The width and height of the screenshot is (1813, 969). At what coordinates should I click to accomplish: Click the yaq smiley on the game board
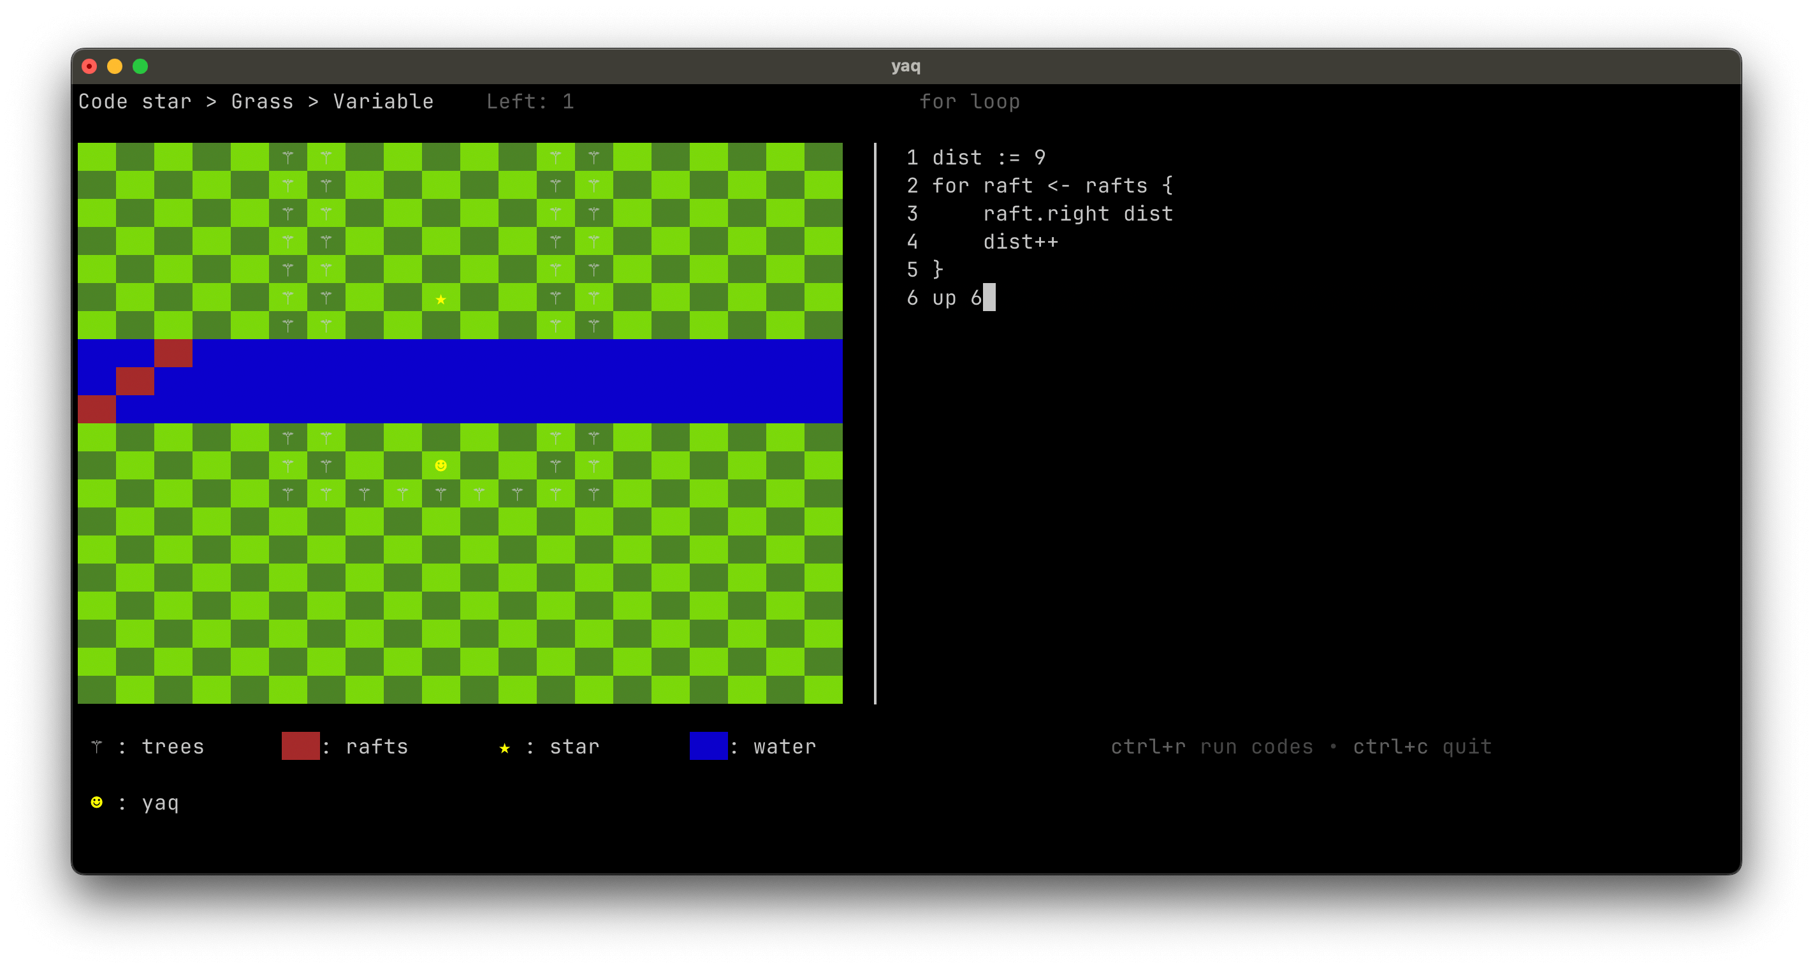coord(441,465)
